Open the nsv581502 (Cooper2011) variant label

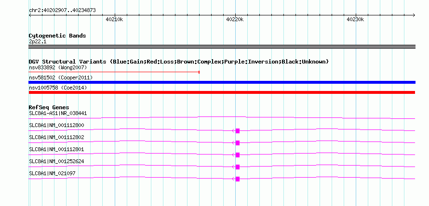click(61, 77)
